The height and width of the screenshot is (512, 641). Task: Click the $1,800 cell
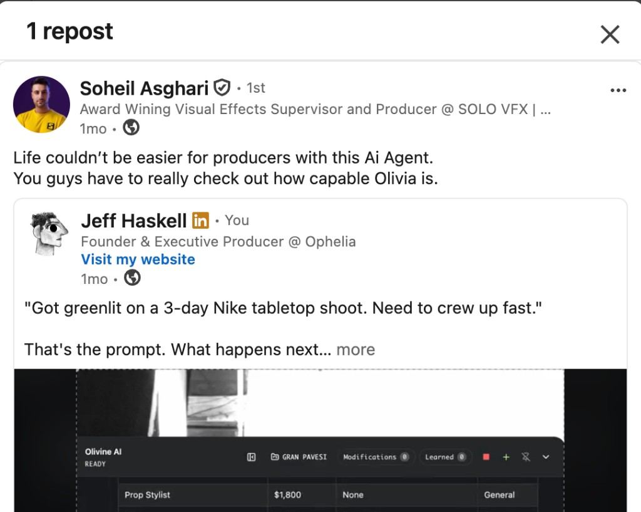[x=302, y=495]
